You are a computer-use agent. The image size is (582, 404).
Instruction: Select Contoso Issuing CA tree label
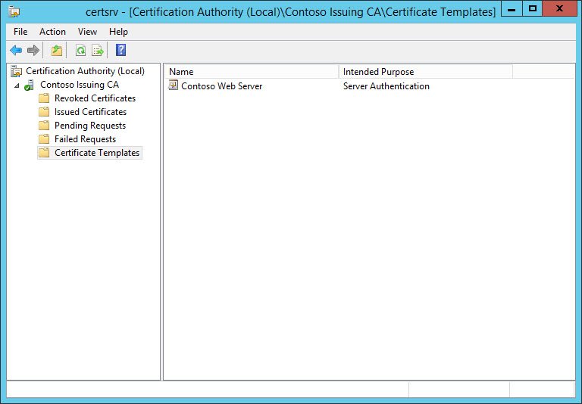(80, 85)
